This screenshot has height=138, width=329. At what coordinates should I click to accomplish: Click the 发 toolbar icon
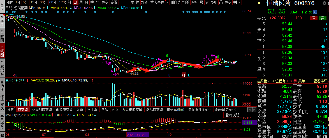click(132, 2)
